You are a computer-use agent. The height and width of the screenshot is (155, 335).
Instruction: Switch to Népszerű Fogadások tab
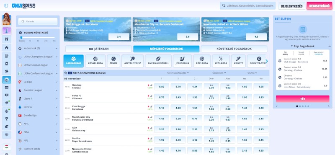(x=166, y=49)
